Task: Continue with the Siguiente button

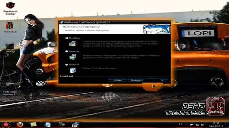Action: pos(137,80)
